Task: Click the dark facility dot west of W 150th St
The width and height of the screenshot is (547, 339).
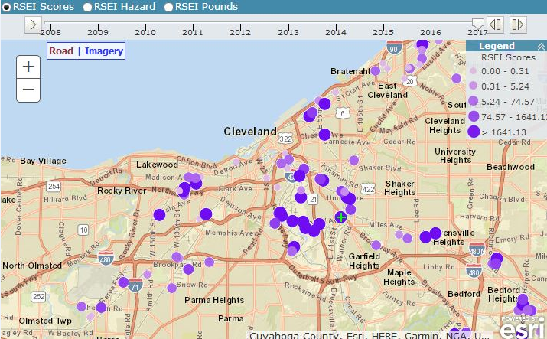Action: click(159, 214)
